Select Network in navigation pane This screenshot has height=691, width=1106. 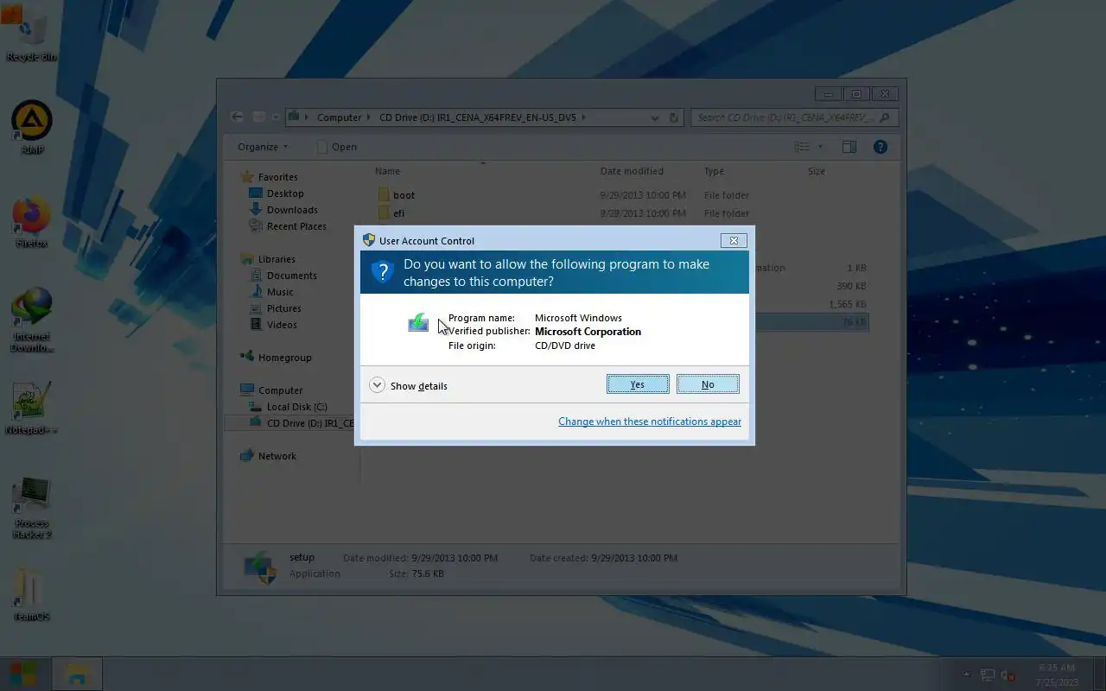277,456
